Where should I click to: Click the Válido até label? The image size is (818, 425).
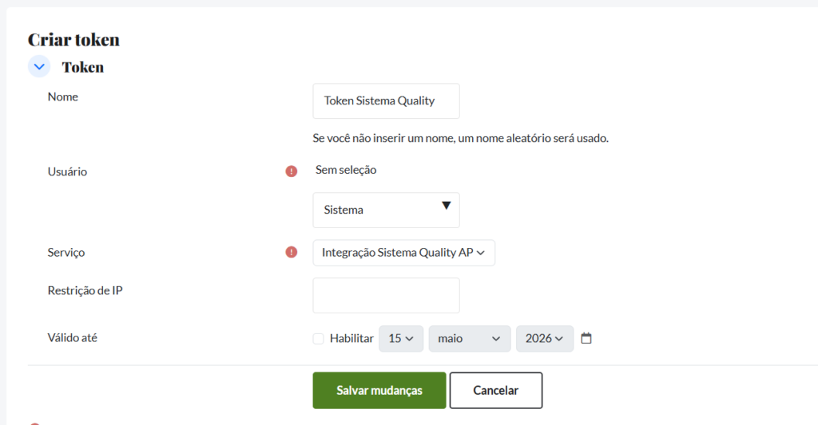[x=73, y=337]
